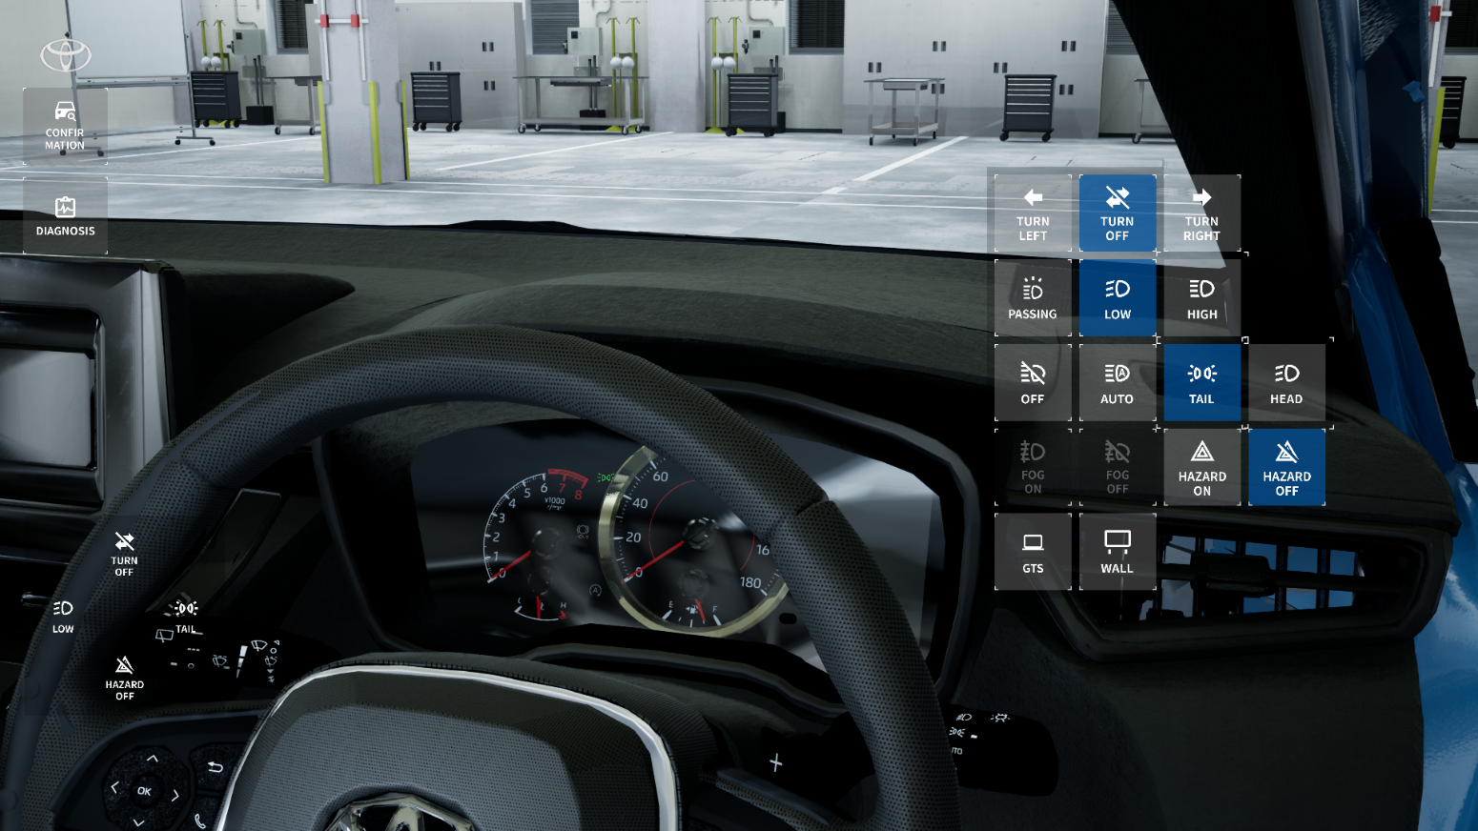Image resolution: width=1478 pixels, height=831 pixels.
Task: Open the Confirmation panel
Action: tap(65, 126)
